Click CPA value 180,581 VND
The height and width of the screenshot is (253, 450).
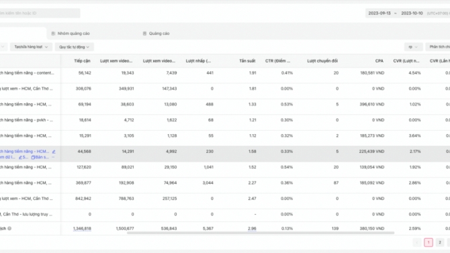pos(372,73)
